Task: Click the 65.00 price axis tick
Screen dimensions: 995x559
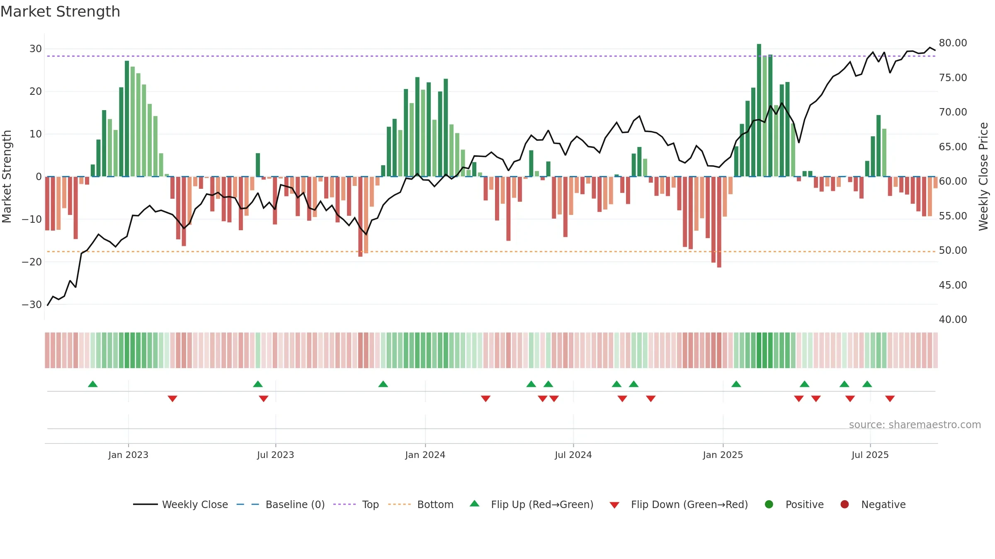Action: 953,147
